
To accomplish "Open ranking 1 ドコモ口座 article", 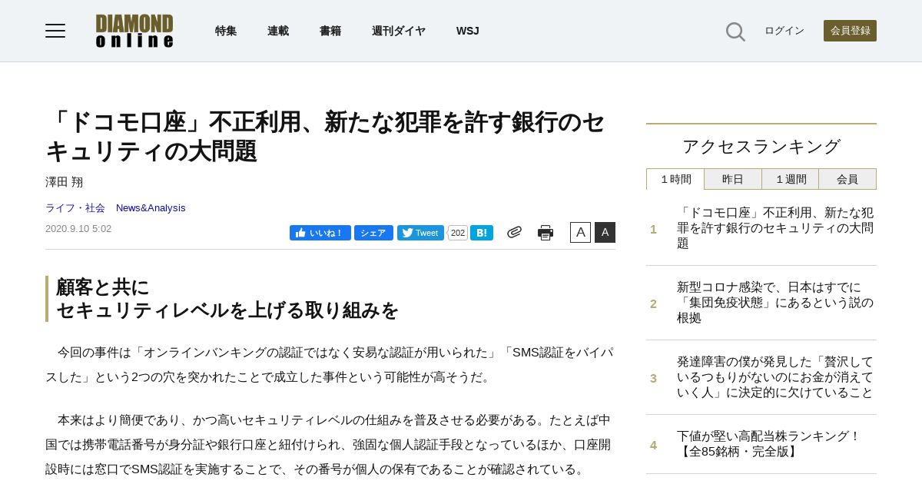I will 775,228.
